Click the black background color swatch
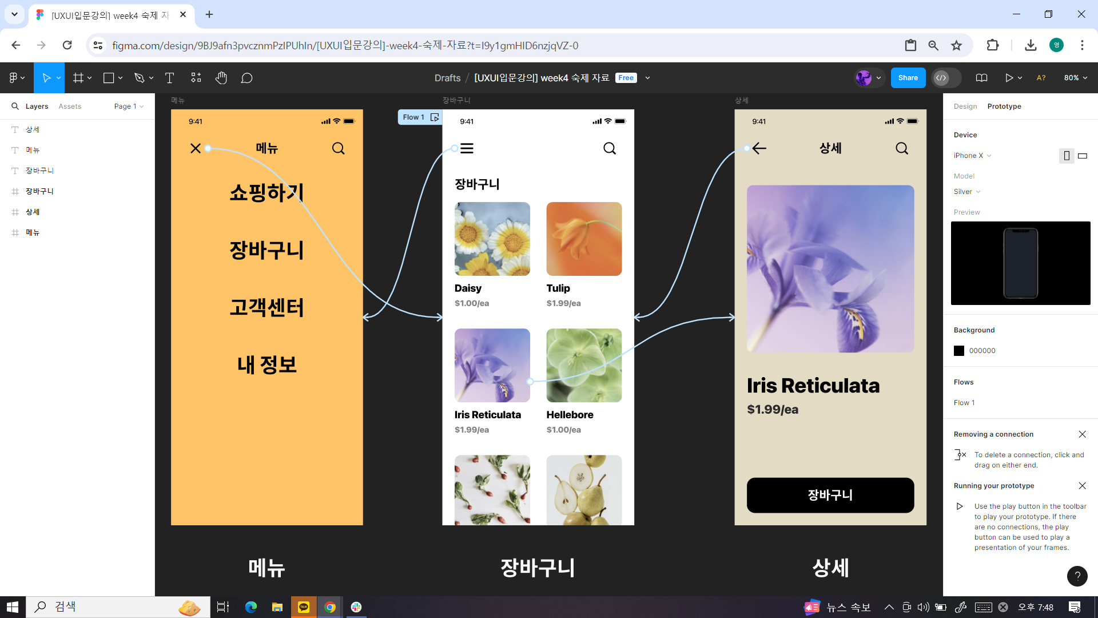This screenshot has width=1098, height=618. pos(959,351)
